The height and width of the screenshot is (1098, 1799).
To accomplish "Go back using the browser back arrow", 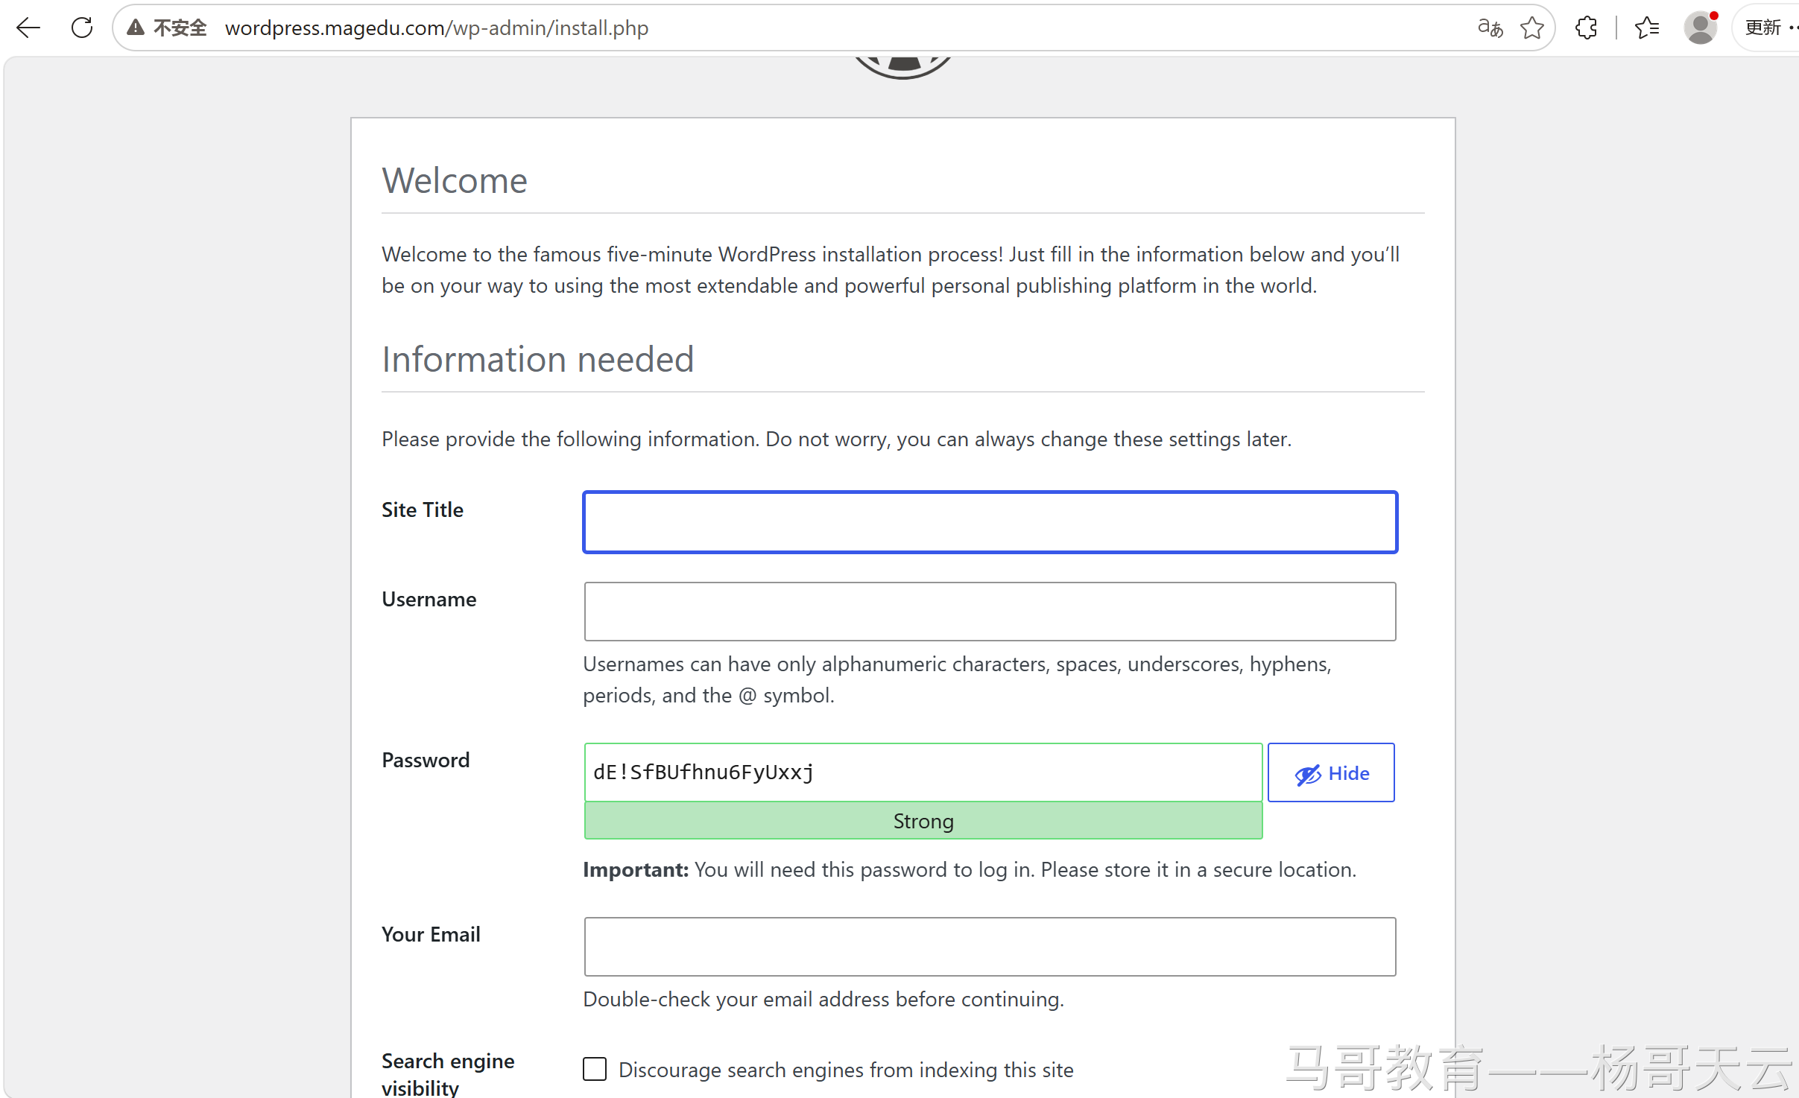I will 28,28.
